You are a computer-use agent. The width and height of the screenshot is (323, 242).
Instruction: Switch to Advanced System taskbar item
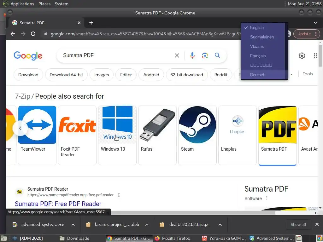point(272,238)
